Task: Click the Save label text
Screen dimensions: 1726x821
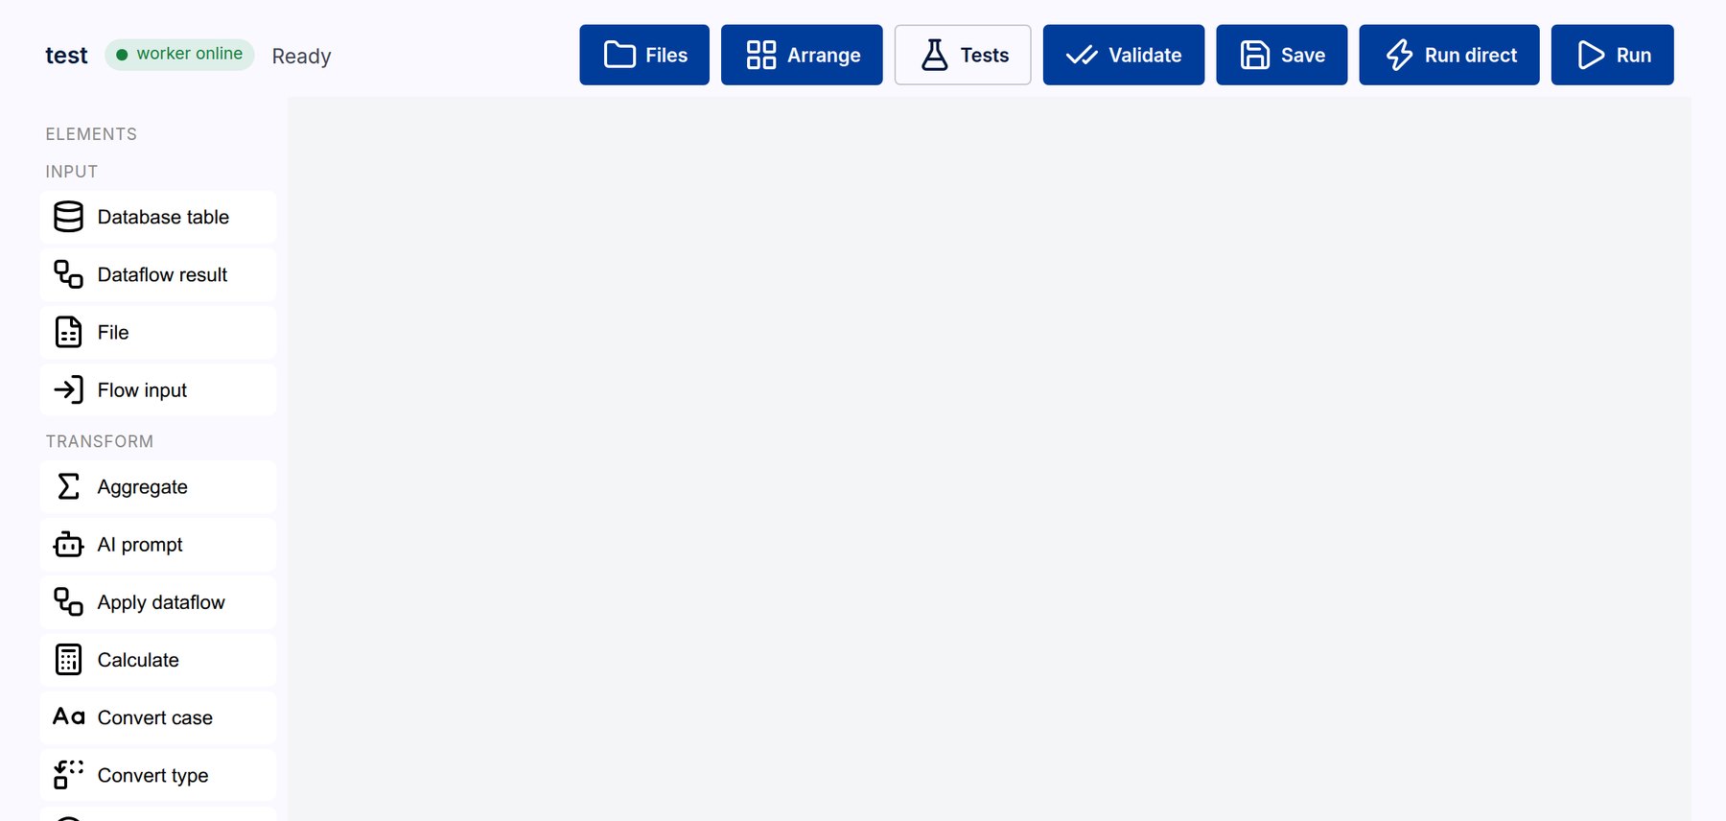Action: [1303, 56]
